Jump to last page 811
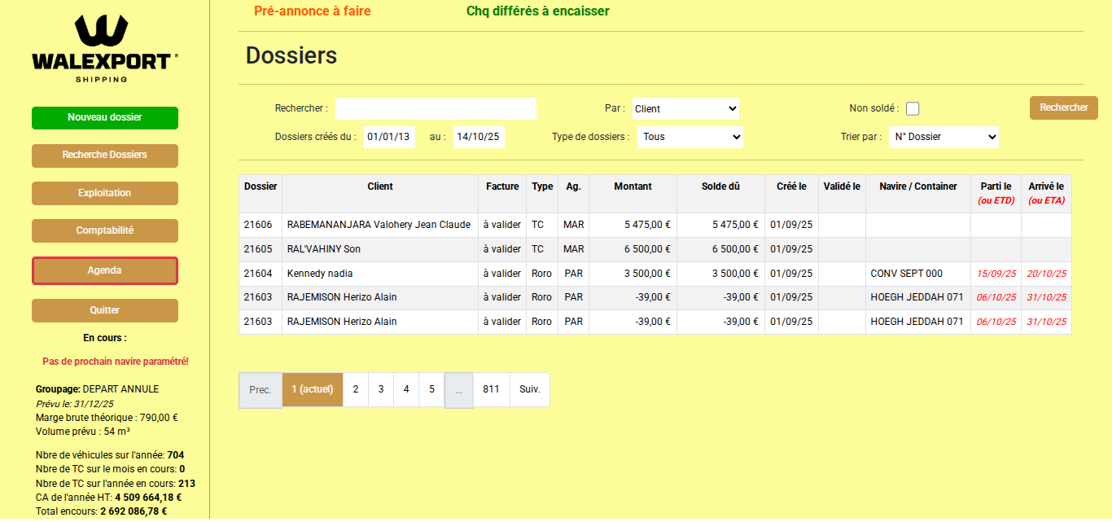The image size is (1112, 522). click(x=491, y=389)
